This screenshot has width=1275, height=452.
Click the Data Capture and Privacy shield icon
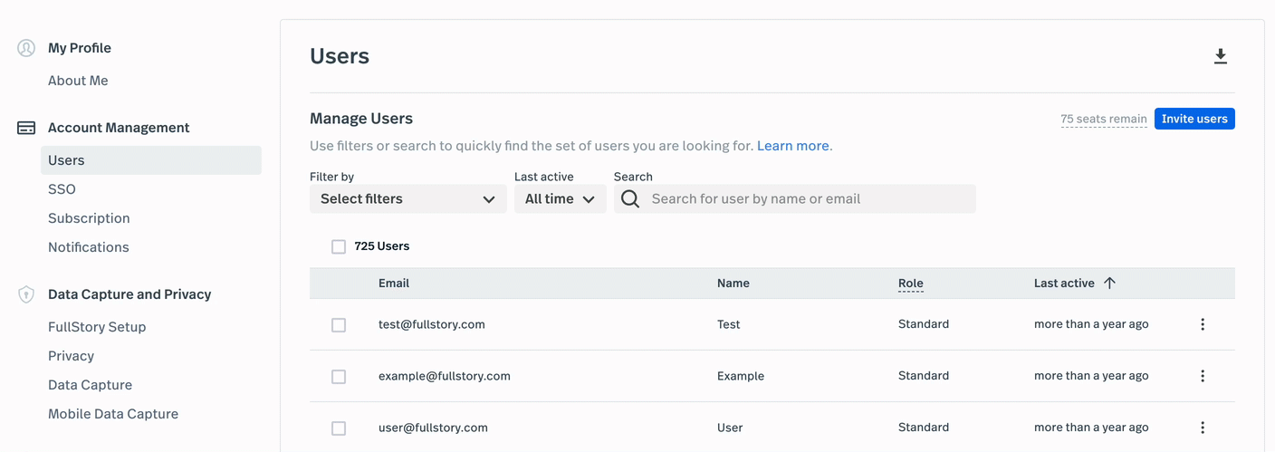point(26,294)
